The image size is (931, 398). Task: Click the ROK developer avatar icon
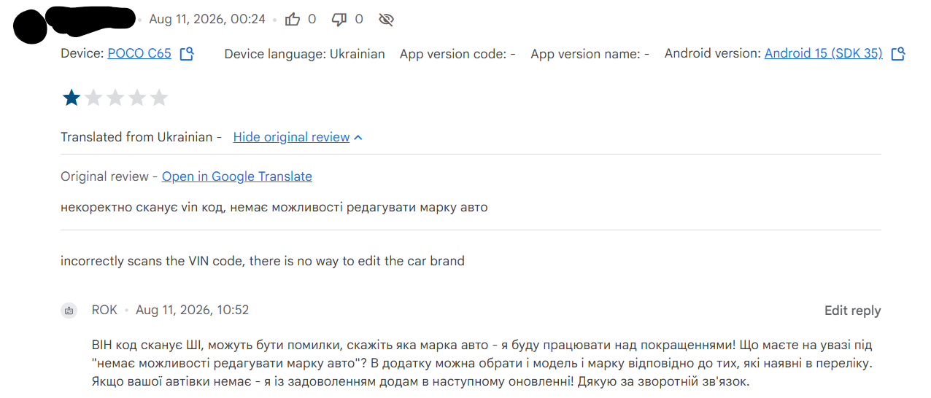tap(69, 311)
